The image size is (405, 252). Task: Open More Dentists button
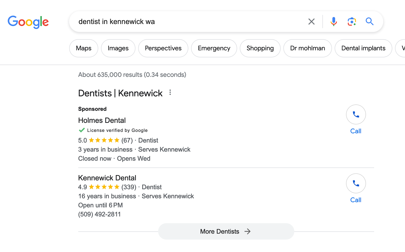(226, 231)
